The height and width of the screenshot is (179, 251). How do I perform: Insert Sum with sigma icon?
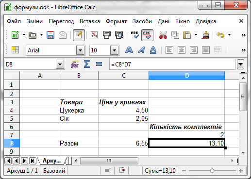click(x=87, y=64)
